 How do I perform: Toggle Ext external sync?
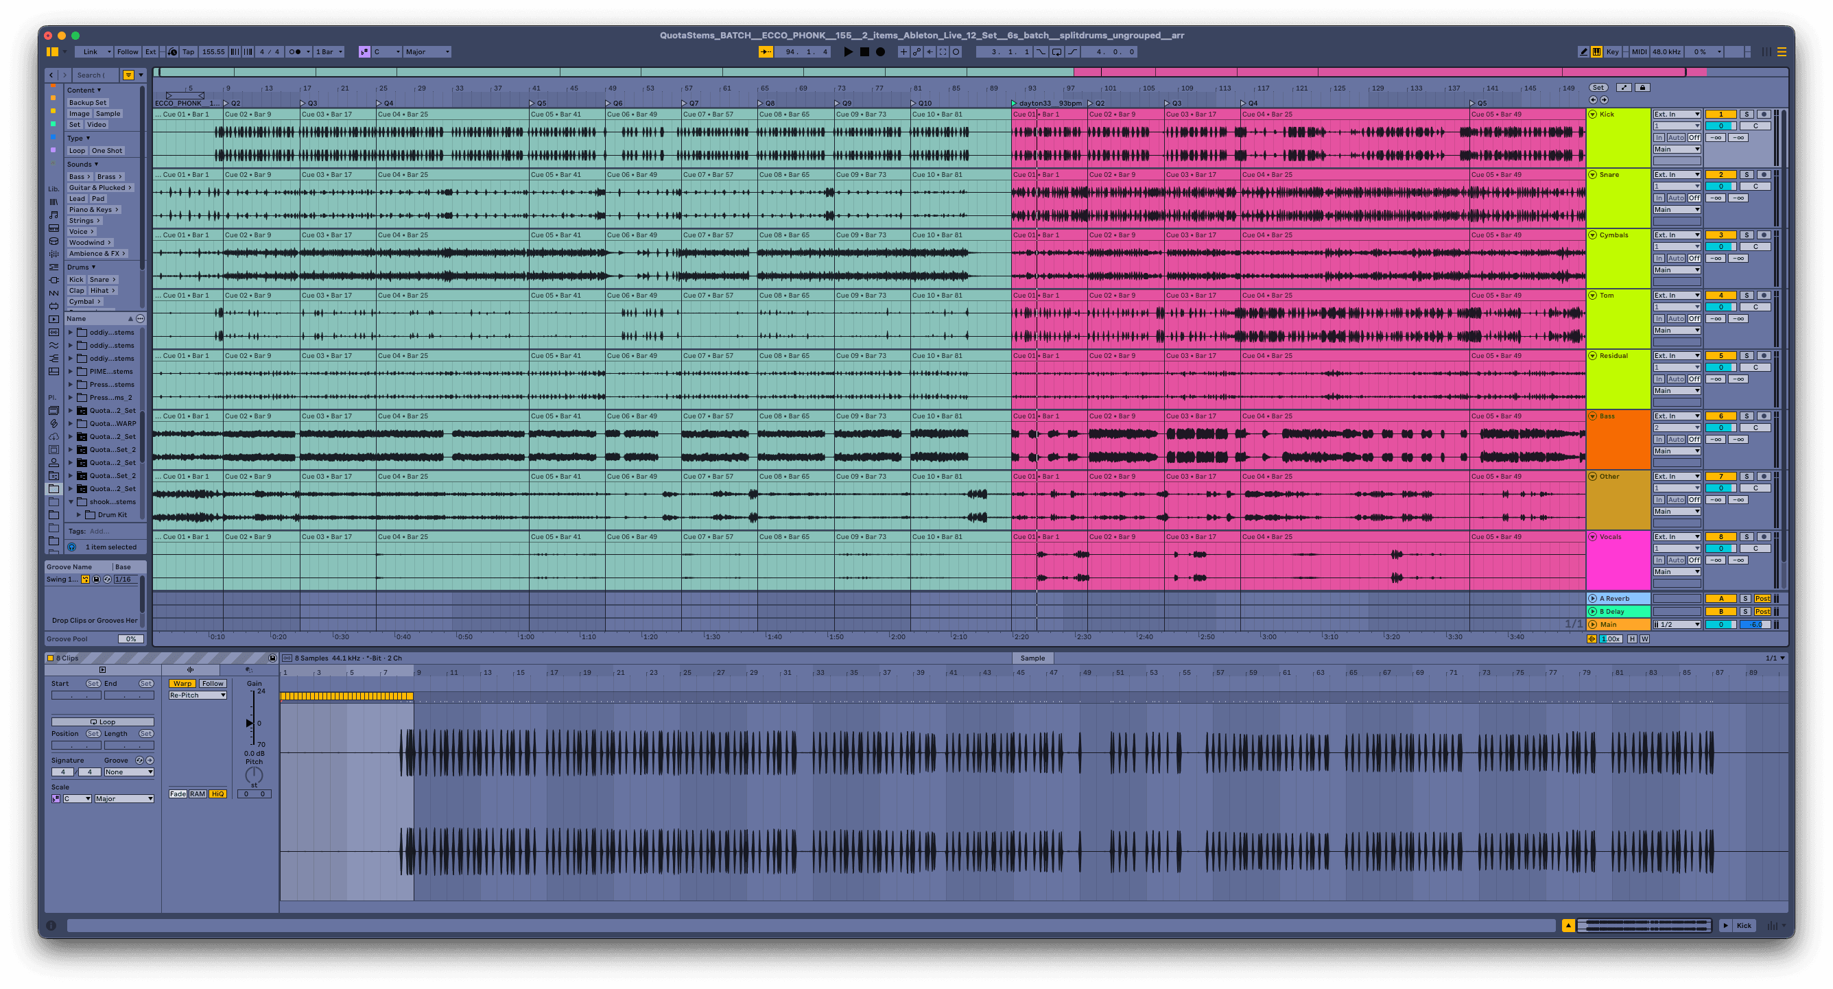click(150, 52)
